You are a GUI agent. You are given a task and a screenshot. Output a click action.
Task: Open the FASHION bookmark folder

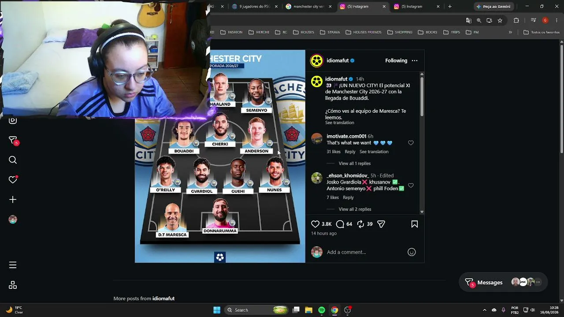tap(231, 32)
